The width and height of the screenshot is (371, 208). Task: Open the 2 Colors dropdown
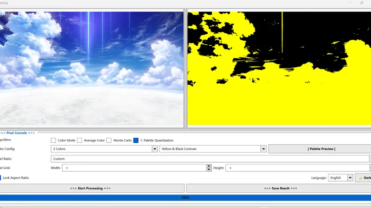pyautogui.click(x=154, y=149)
